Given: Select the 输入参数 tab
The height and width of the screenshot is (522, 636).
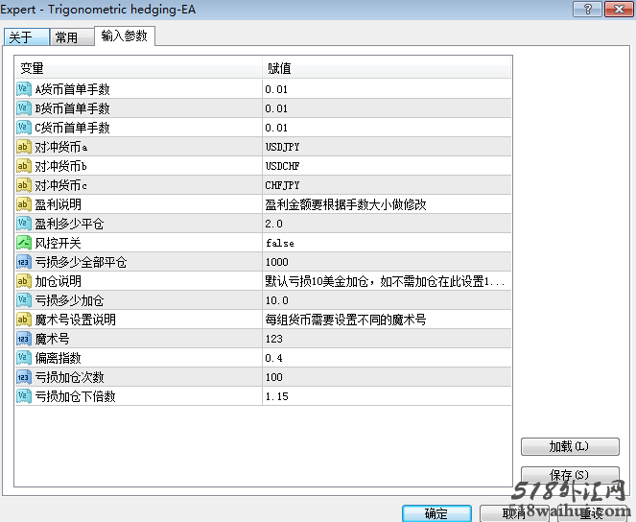Looking at the screenshot, I should pos(125,36).
